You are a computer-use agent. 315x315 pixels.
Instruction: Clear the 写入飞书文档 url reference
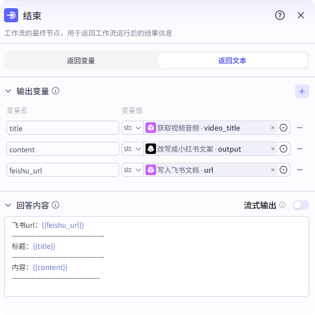pos(272,170)
